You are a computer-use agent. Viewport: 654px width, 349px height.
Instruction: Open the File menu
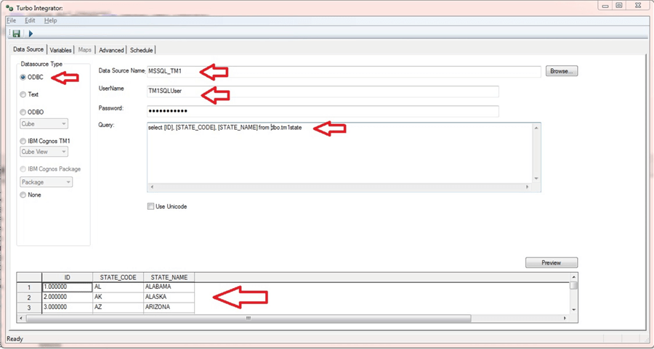pos(11,20)
